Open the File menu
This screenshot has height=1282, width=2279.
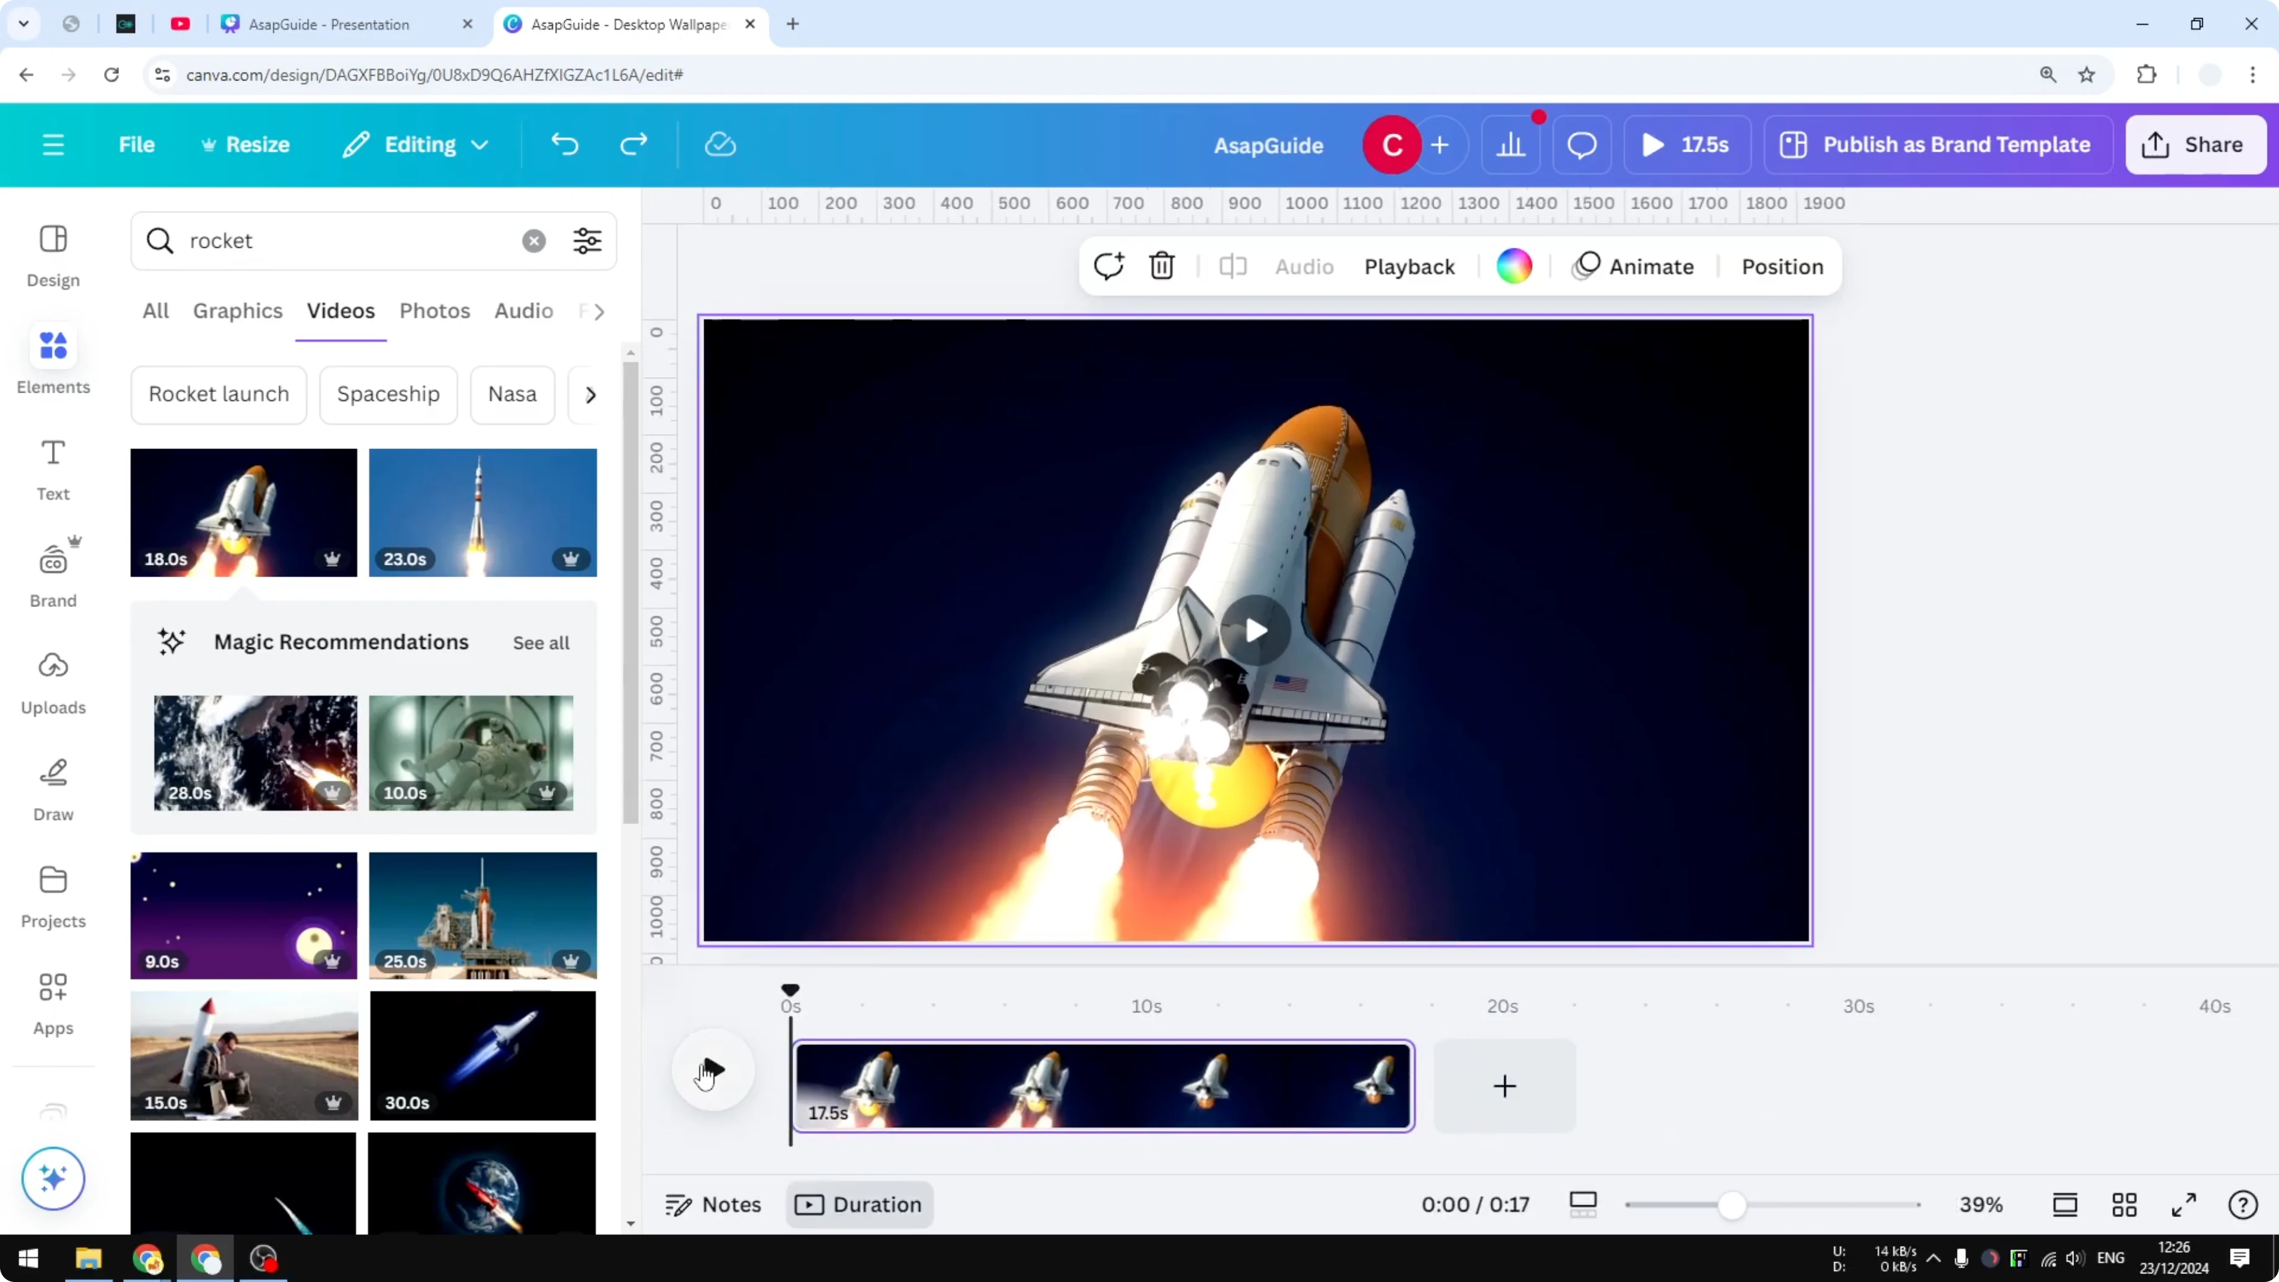pos(136,144)
